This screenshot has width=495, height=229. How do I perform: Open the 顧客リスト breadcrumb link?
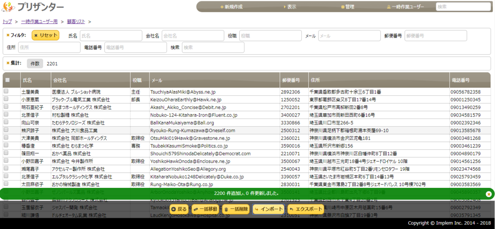[x=76, y=22]
